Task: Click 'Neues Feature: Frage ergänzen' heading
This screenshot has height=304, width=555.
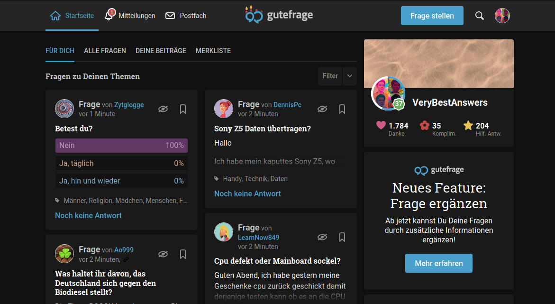Action: 438,195
